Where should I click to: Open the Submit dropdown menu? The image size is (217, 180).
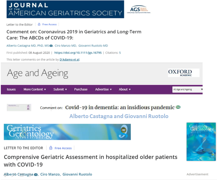point(60,89)
